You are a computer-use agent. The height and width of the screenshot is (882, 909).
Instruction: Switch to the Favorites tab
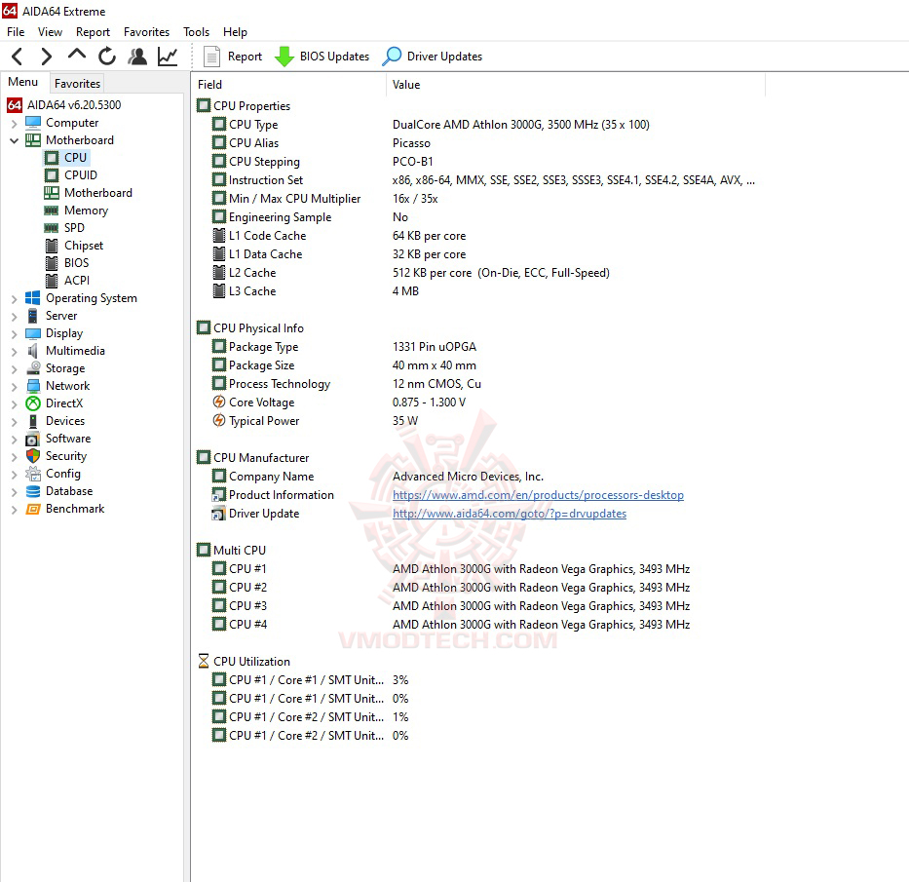tap(77, 84)
